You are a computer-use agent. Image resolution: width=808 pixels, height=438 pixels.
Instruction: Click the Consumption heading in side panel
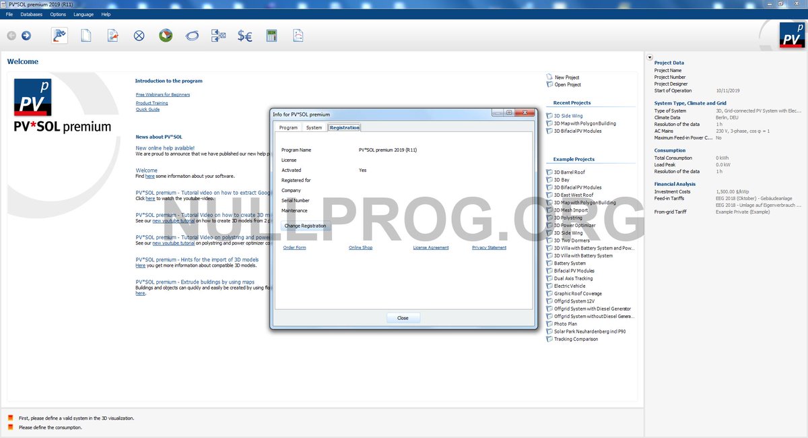click(x=670, y=151)
